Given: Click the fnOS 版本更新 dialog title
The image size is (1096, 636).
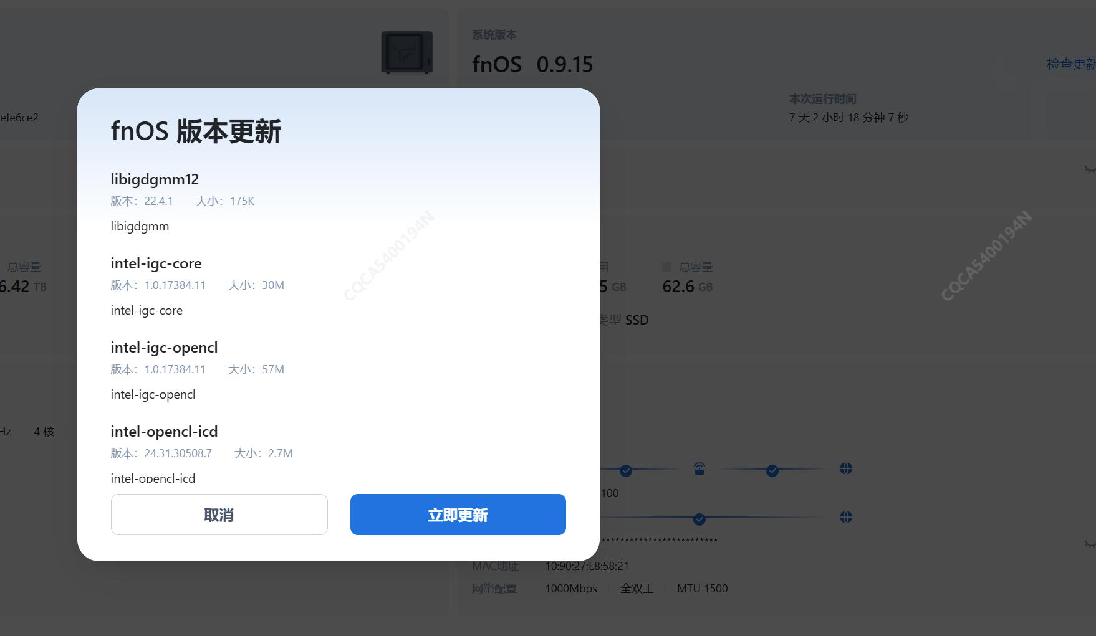Looking at the screenshot, I should [196, 131].
